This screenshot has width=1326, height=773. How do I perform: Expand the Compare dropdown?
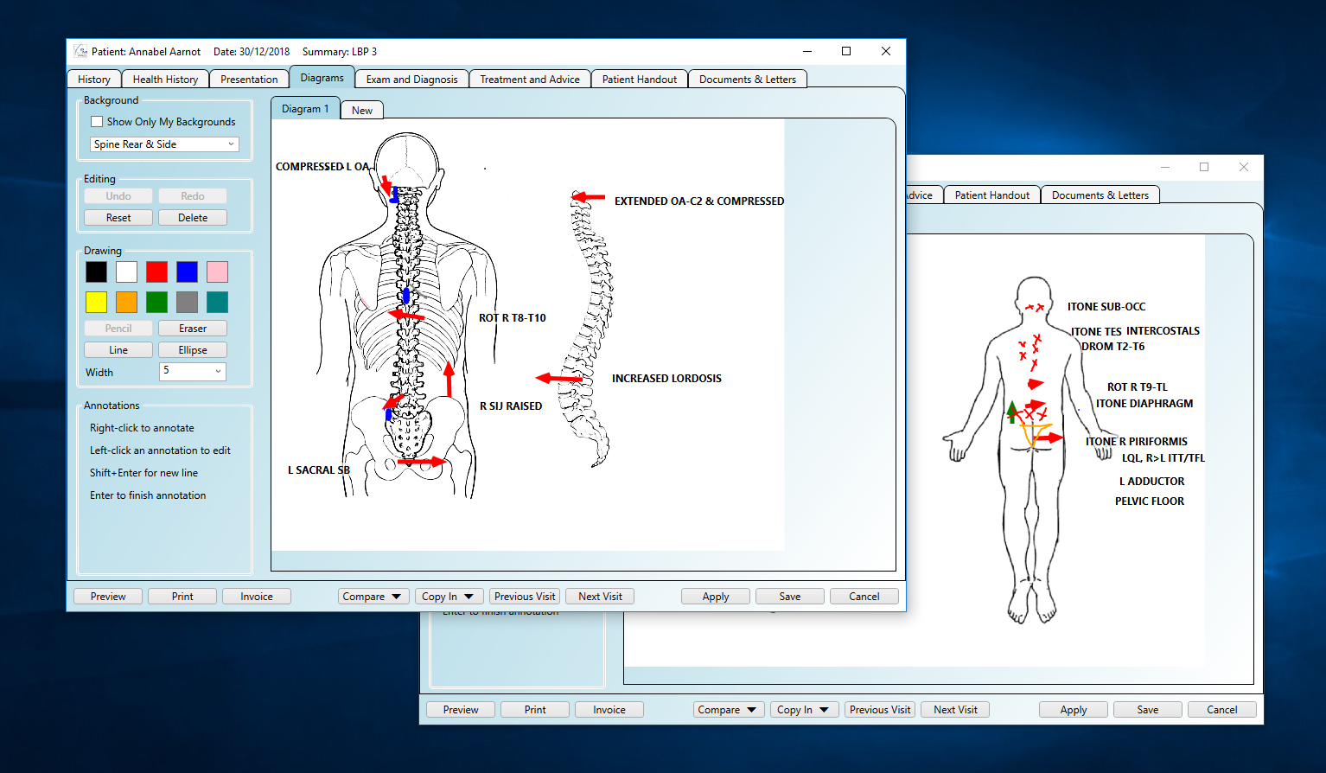373,596
